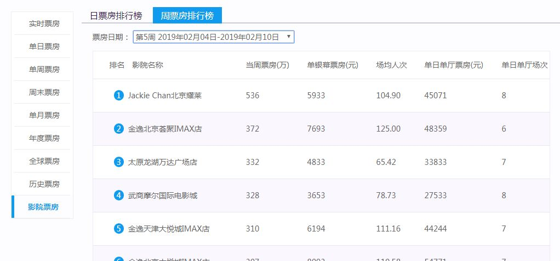Image resolution: width=560 pixels, height=261 pixels.
Task: Click cinema name 金逸北京荟聚IMAX店
Action: click(x=164, y=129)
